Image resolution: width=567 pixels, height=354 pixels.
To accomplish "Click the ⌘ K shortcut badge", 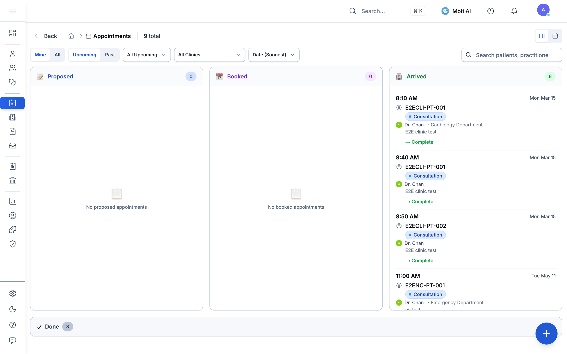I will (x=418, y=11).
